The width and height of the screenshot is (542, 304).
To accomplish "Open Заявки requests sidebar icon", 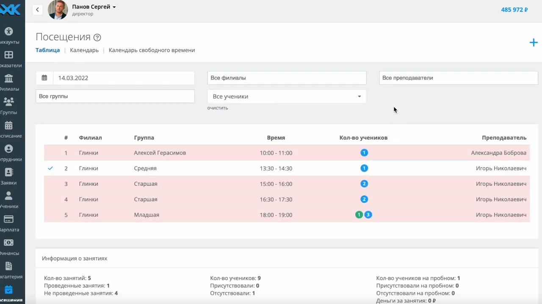I will (8, 172).
